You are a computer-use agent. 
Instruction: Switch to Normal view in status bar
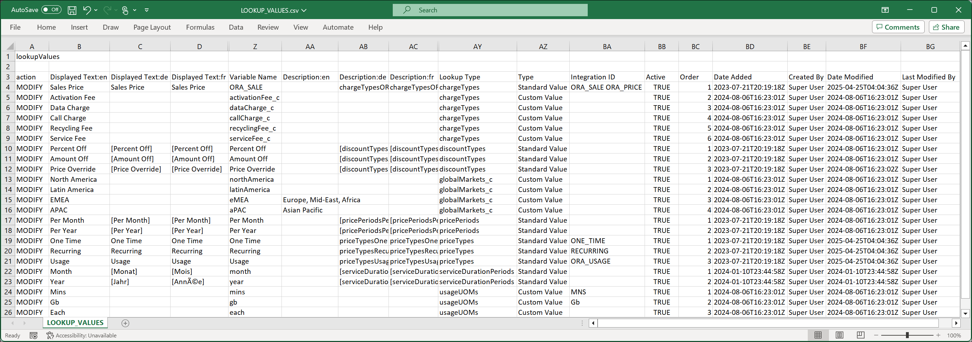click(818, 335)
